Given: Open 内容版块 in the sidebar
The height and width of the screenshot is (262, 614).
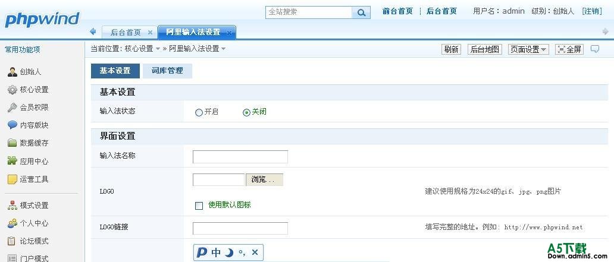Looking at the screenshot, I should click(35, 125).
